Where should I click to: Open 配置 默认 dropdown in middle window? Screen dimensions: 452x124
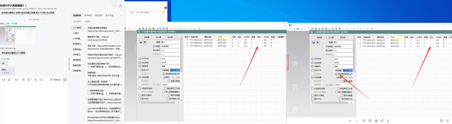(170, 42)
